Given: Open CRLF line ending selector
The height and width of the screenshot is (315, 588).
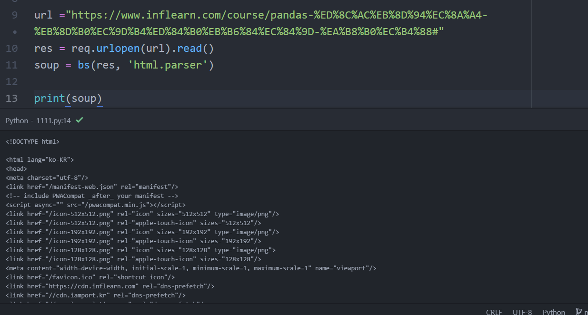Looking at the screenshot, I should (x=494, y=312).
